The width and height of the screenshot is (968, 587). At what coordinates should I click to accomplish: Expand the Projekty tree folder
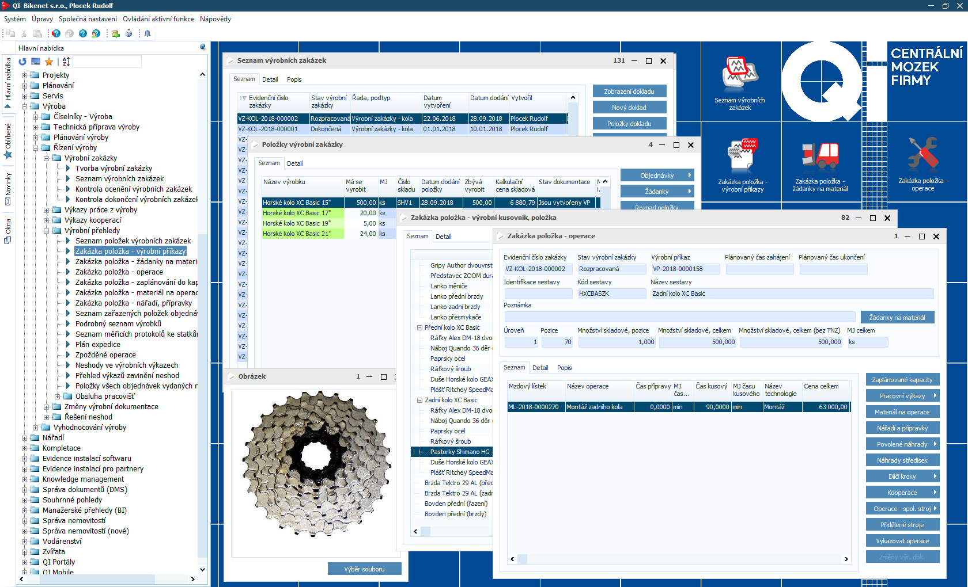(x=25, y=75)
